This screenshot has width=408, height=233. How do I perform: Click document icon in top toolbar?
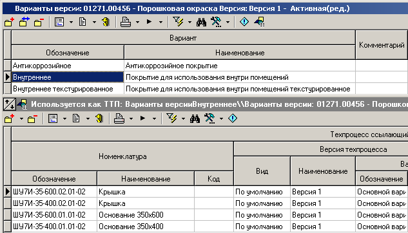click(x=83, y=22)
